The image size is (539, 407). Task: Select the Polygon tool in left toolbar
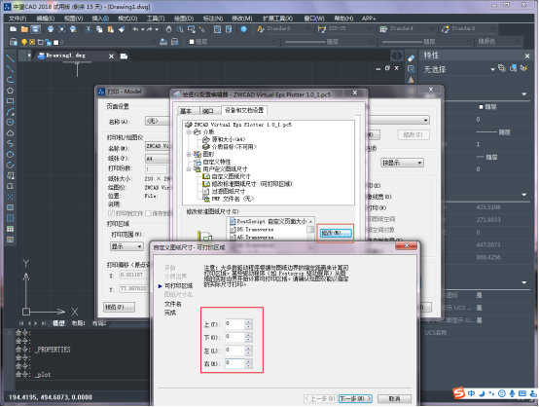pos(10,91)
